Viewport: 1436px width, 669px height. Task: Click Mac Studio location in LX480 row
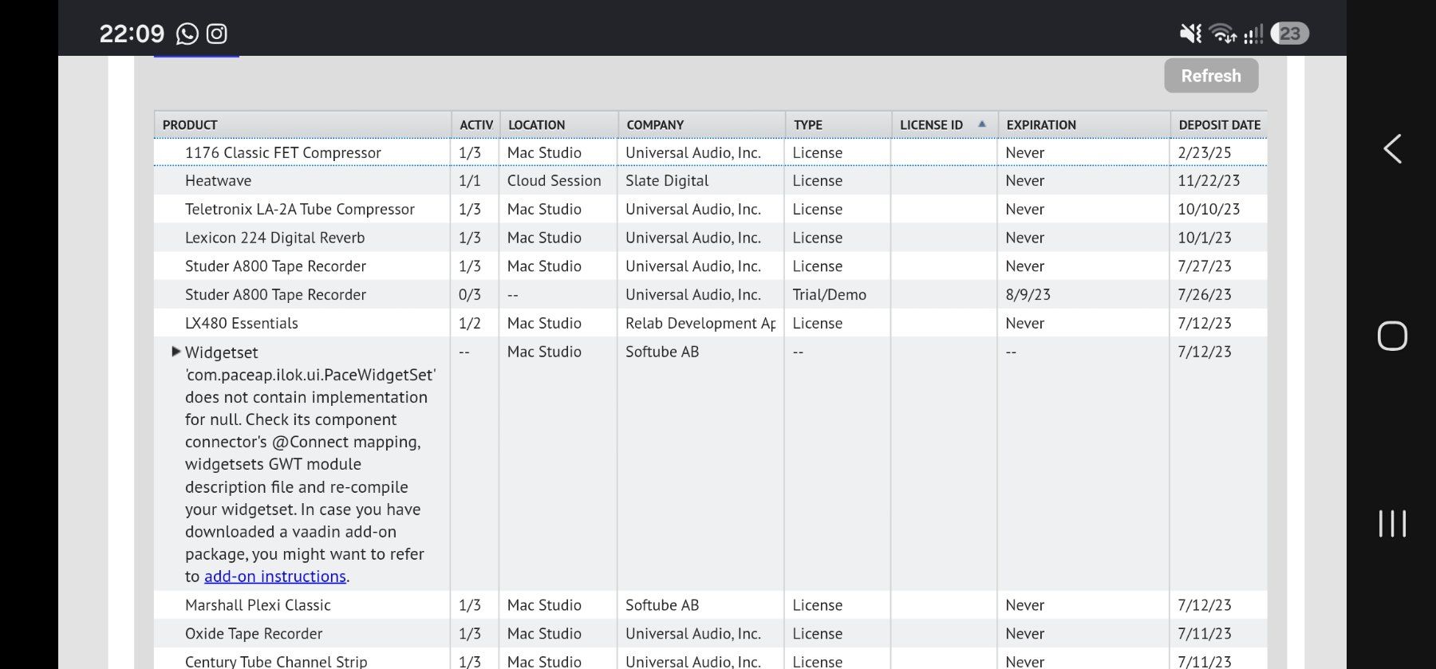click(x=544, y=323)
